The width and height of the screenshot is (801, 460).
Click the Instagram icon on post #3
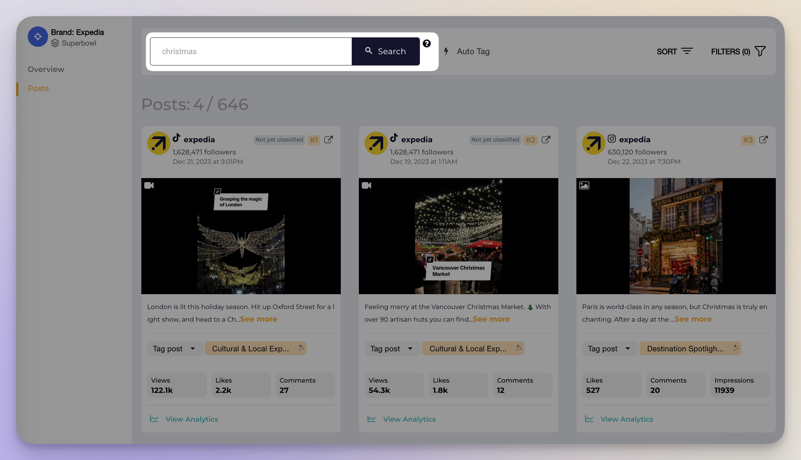point(612,139)
